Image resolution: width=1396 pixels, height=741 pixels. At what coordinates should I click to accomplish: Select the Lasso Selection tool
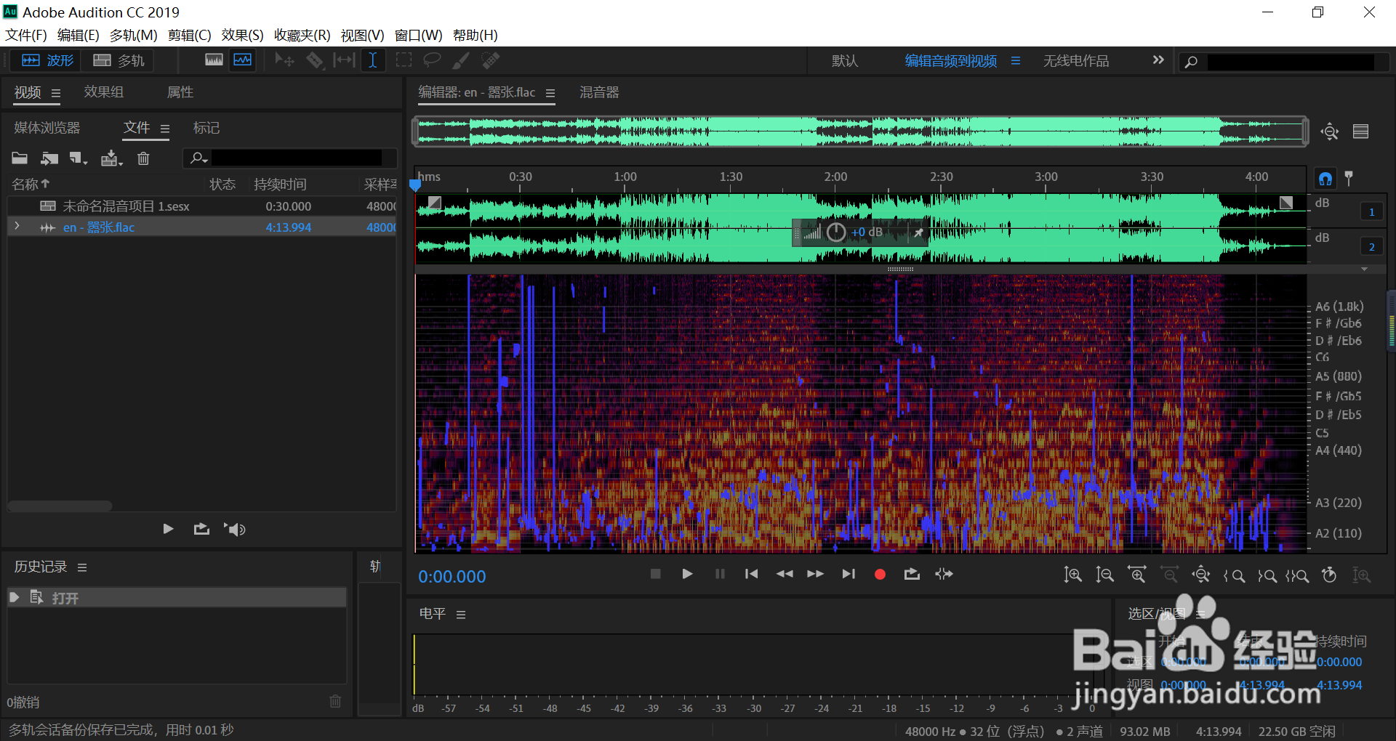[433, 60]
